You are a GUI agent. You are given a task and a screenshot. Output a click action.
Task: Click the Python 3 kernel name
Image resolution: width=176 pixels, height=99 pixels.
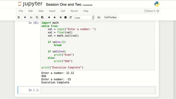click(150, 11)
